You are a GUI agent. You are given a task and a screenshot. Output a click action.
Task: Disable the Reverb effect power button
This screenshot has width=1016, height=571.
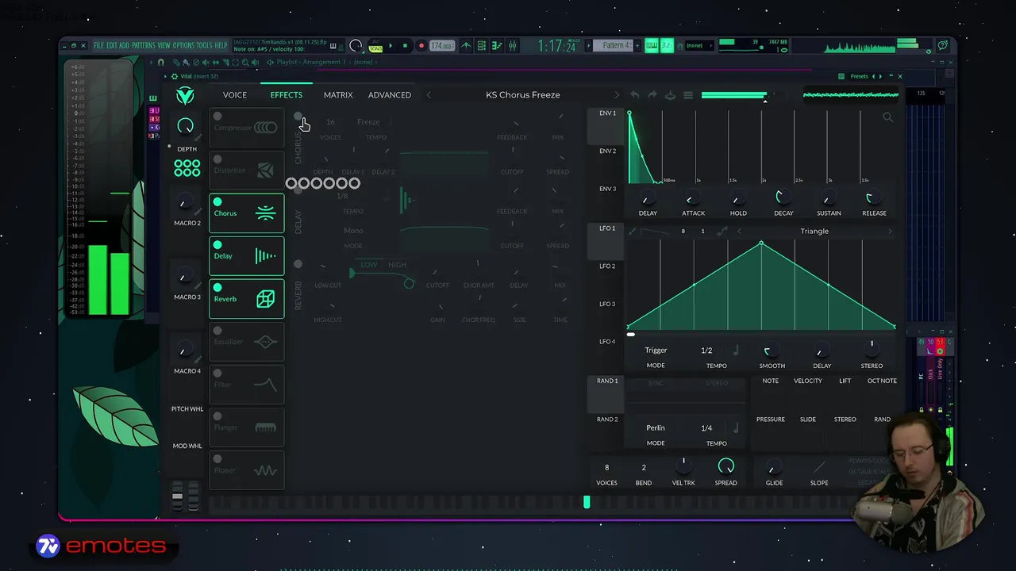(217, 288)
